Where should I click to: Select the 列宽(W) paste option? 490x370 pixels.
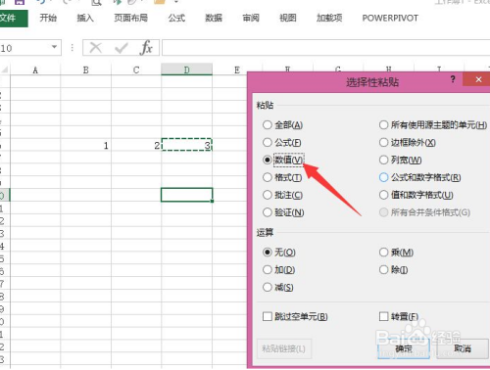tap(401, 160)
